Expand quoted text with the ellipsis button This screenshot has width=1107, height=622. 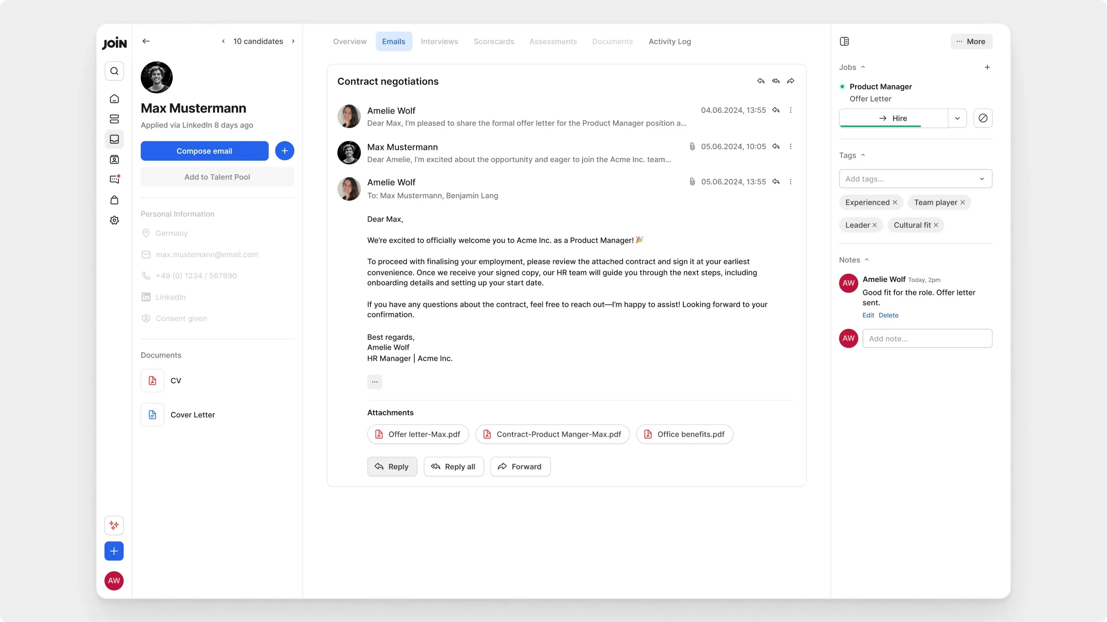375,381
